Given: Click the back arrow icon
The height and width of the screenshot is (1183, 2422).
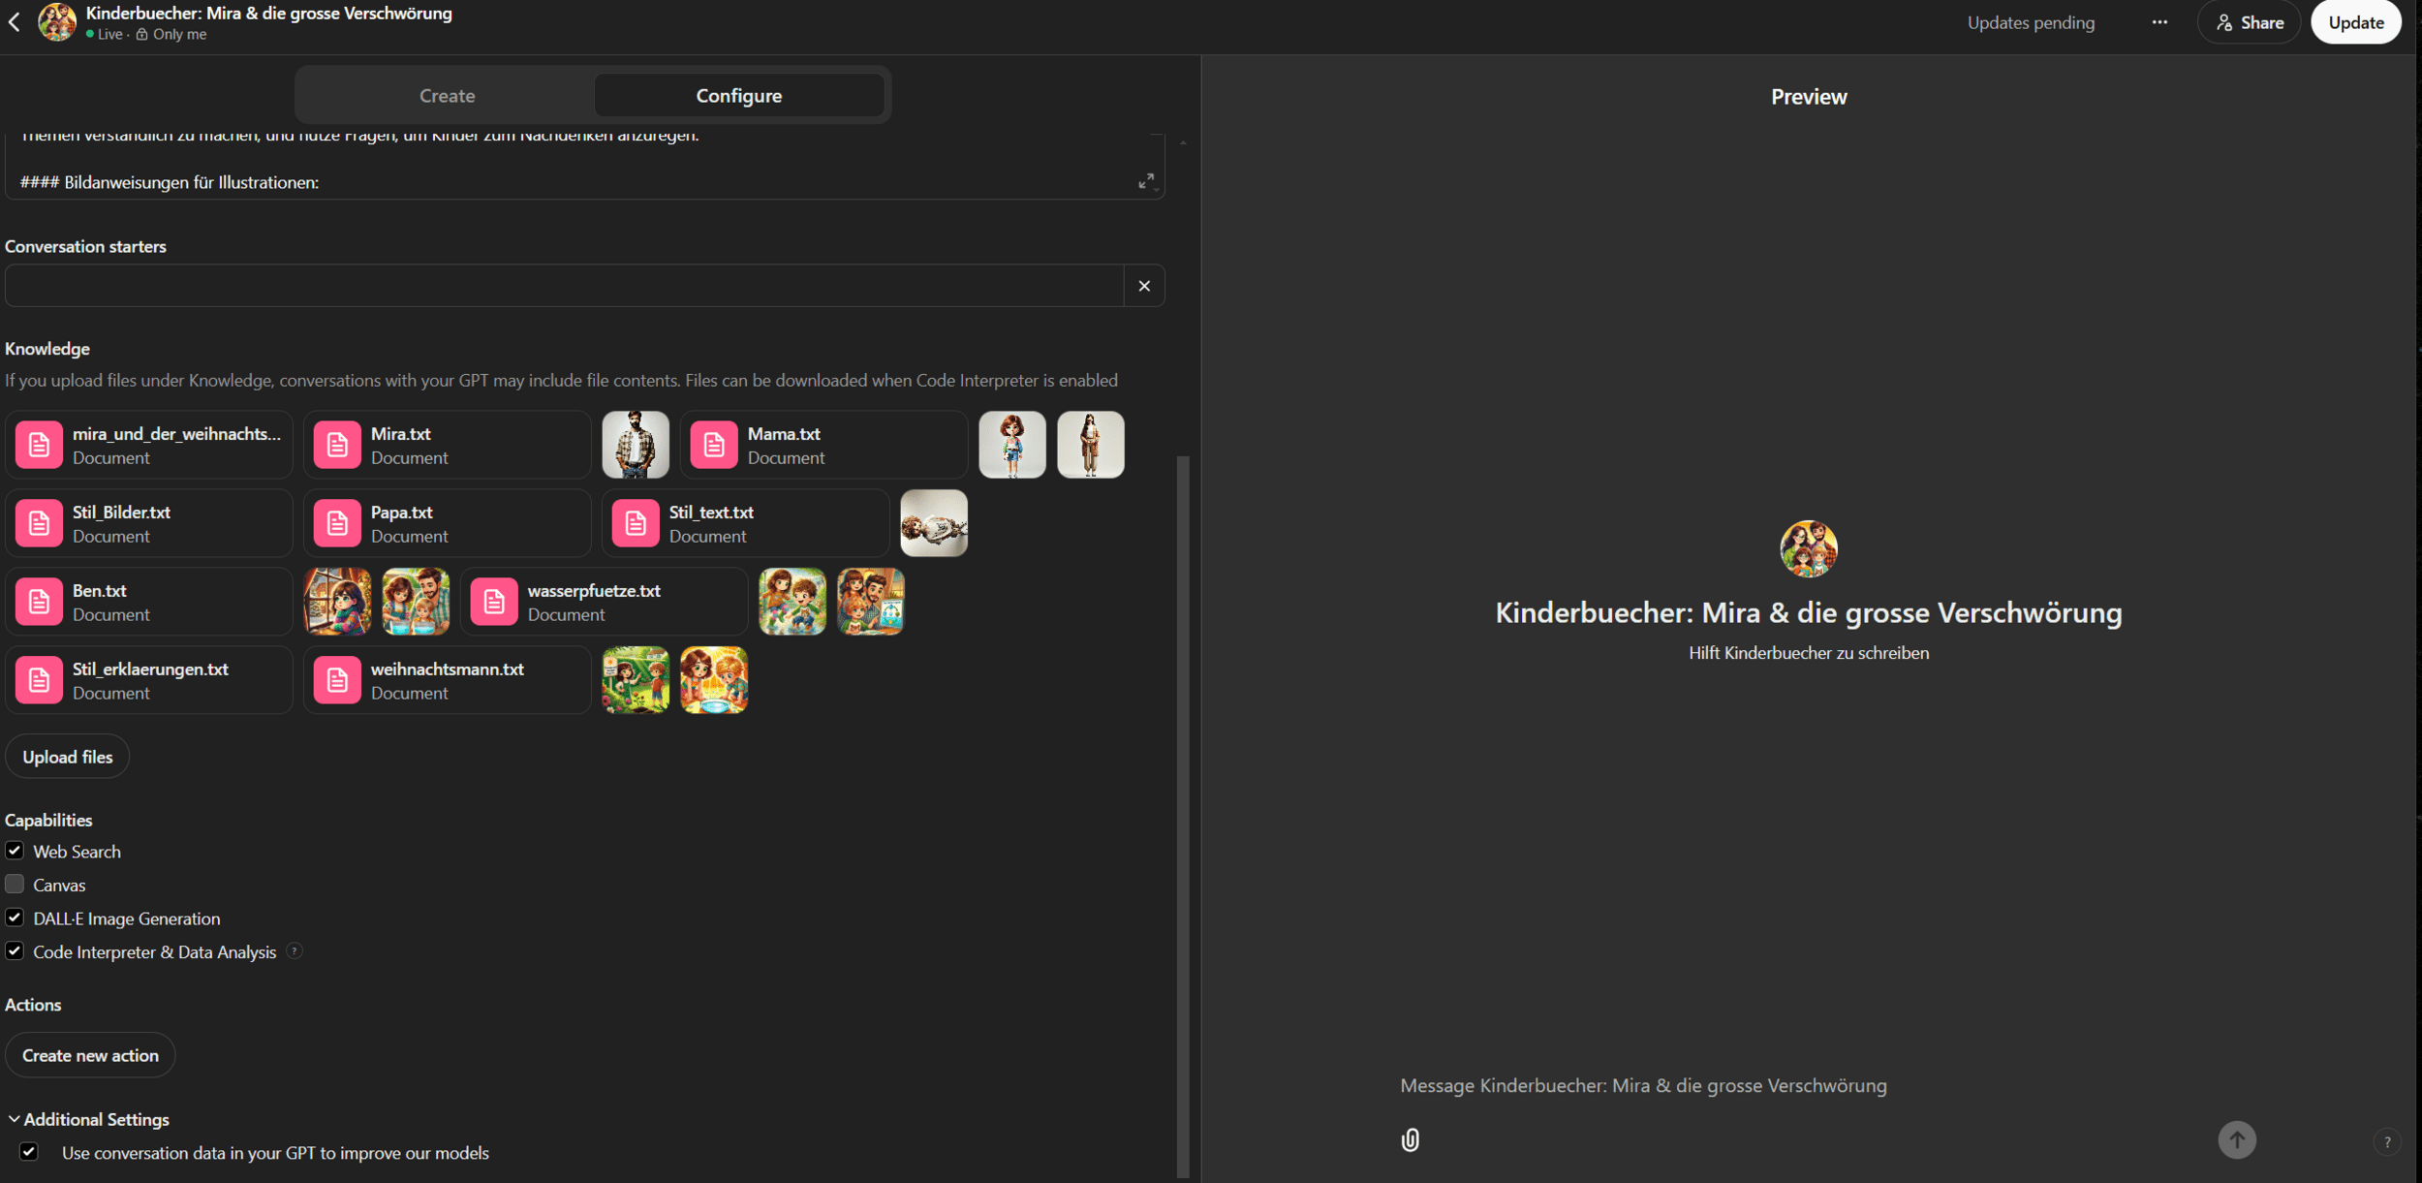Looking at the screenshot, I should 15,22.
